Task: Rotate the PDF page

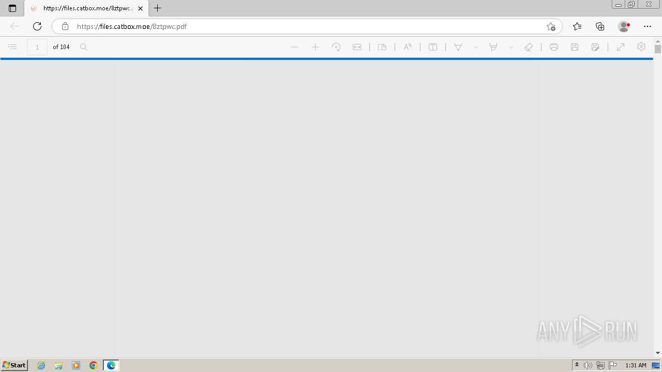Action: pos(336,47)
